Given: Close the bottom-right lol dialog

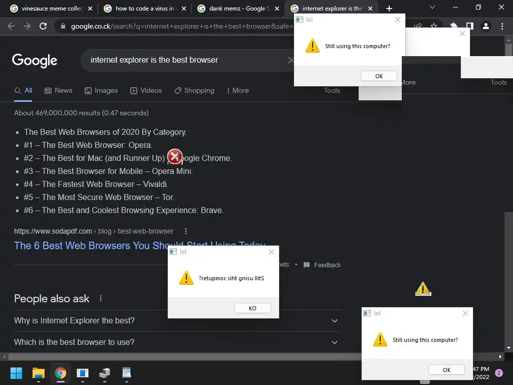Looking at the screenshot, I should (465, 313).
